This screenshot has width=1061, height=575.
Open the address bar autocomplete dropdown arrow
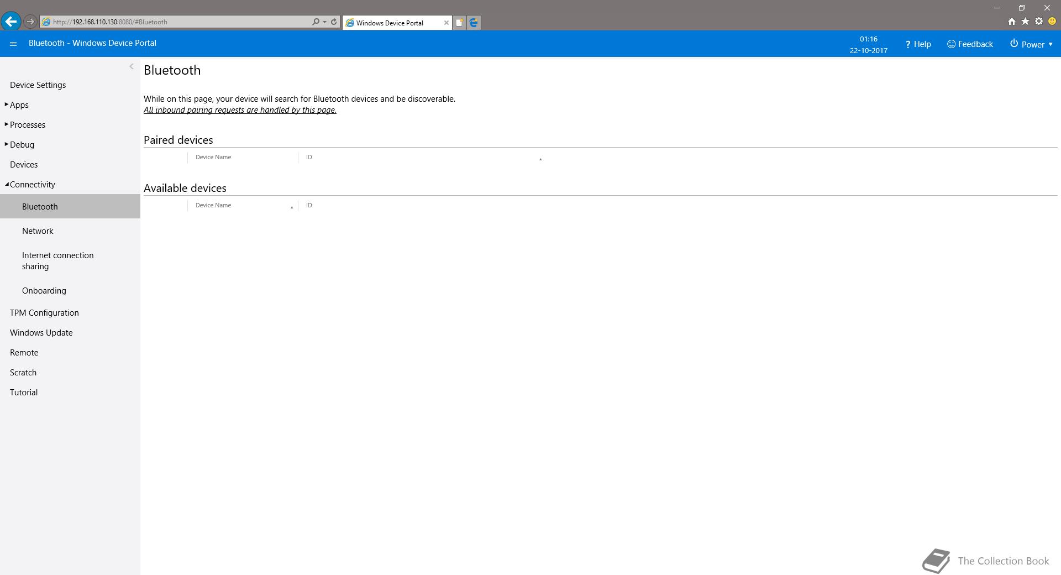coord(324,22)
